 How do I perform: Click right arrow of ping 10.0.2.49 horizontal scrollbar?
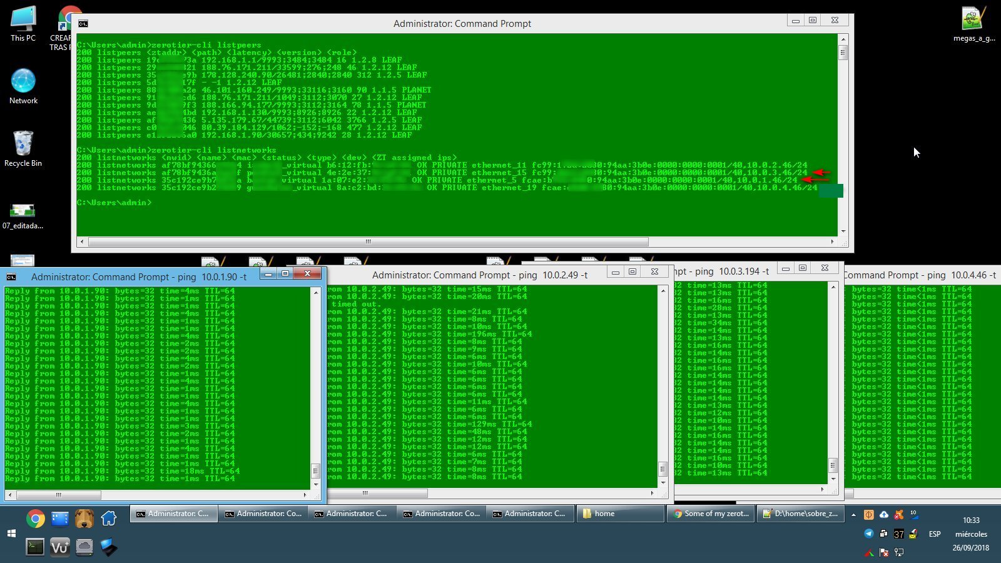652,493
